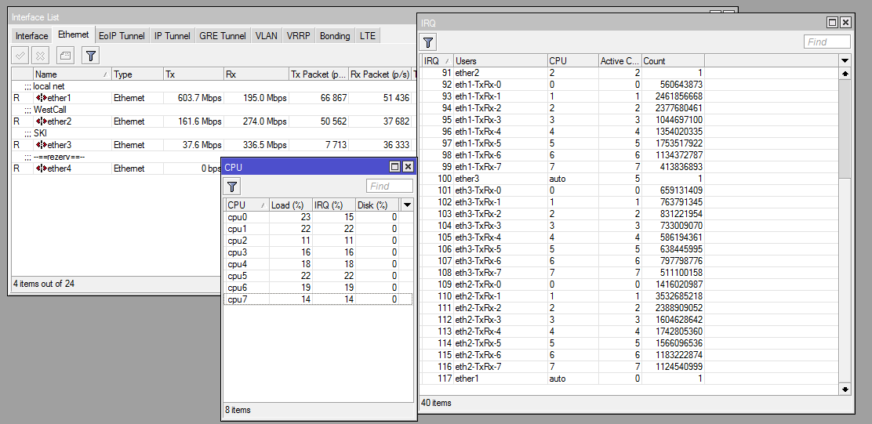Select the cpu3 row in CPU list
The height and width of the screenshot is (424, 872).
(238, 252)
